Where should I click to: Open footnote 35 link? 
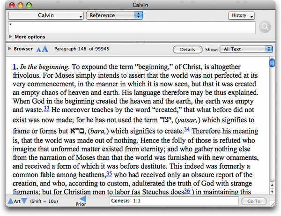pyautogui.click(x=109, y=174)
